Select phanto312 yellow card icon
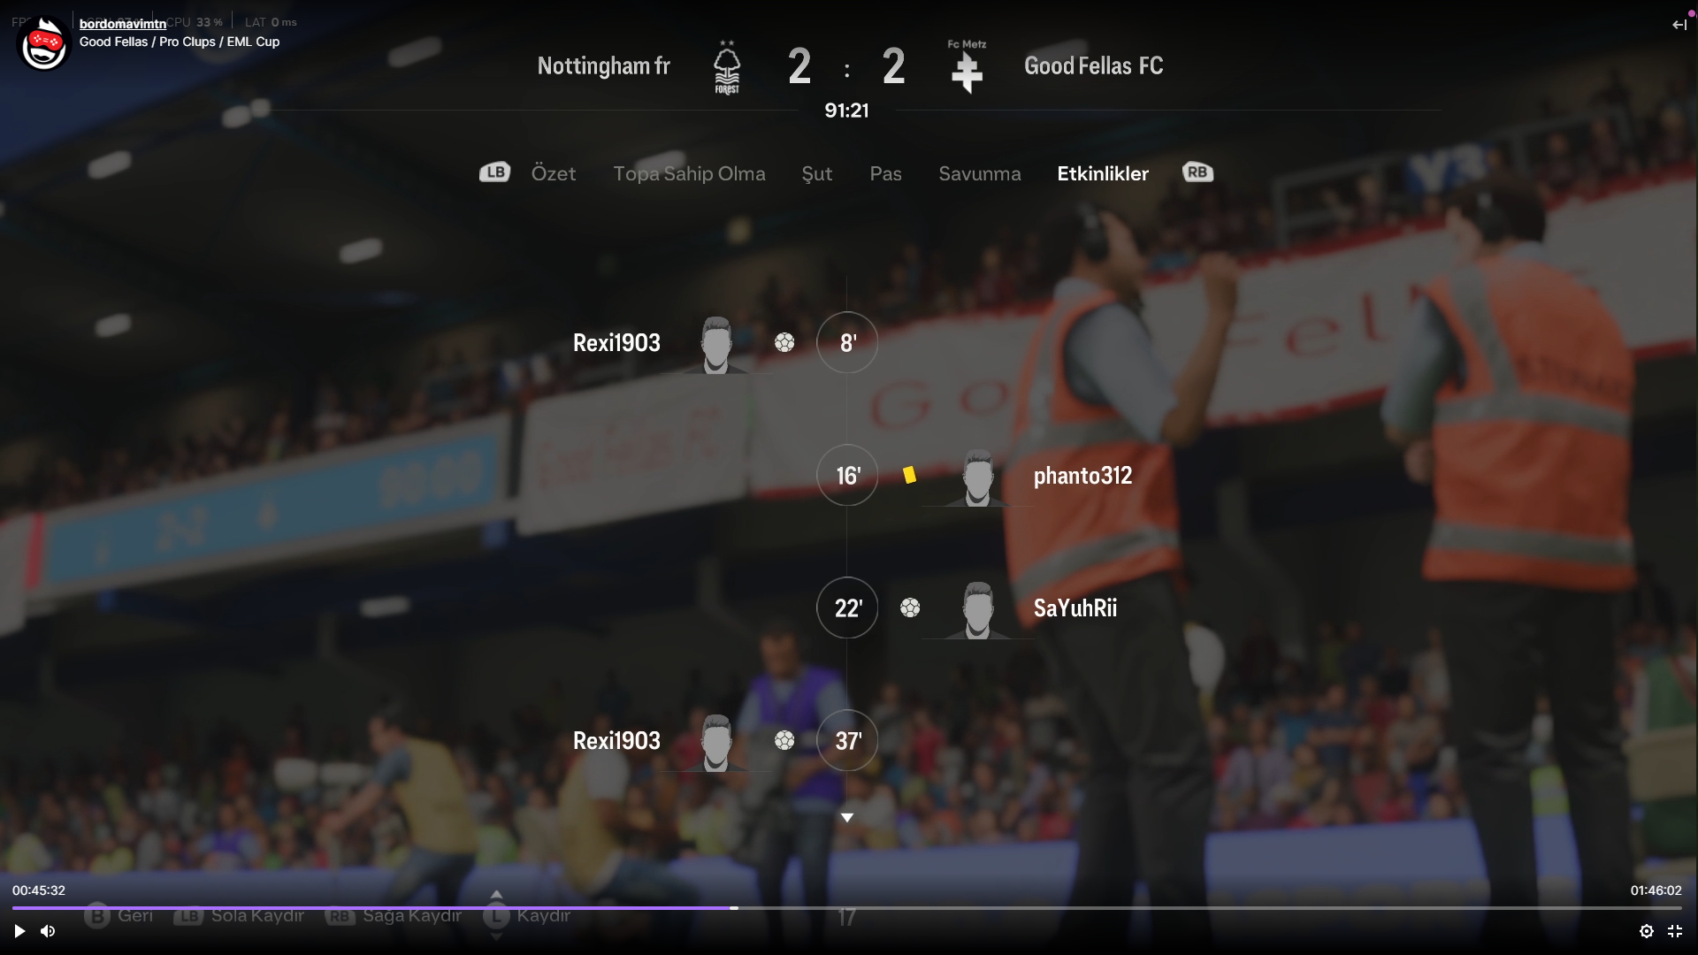1698x955 pixels. 909,476
